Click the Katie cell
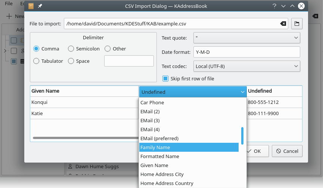 pyautogui.click(x=84, y=113)
